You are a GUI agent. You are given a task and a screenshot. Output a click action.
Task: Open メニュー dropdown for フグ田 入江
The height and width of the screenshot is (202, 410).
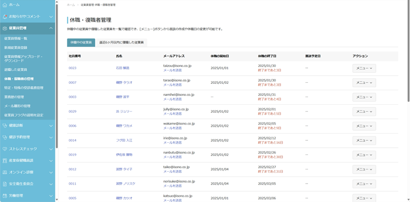364,140
